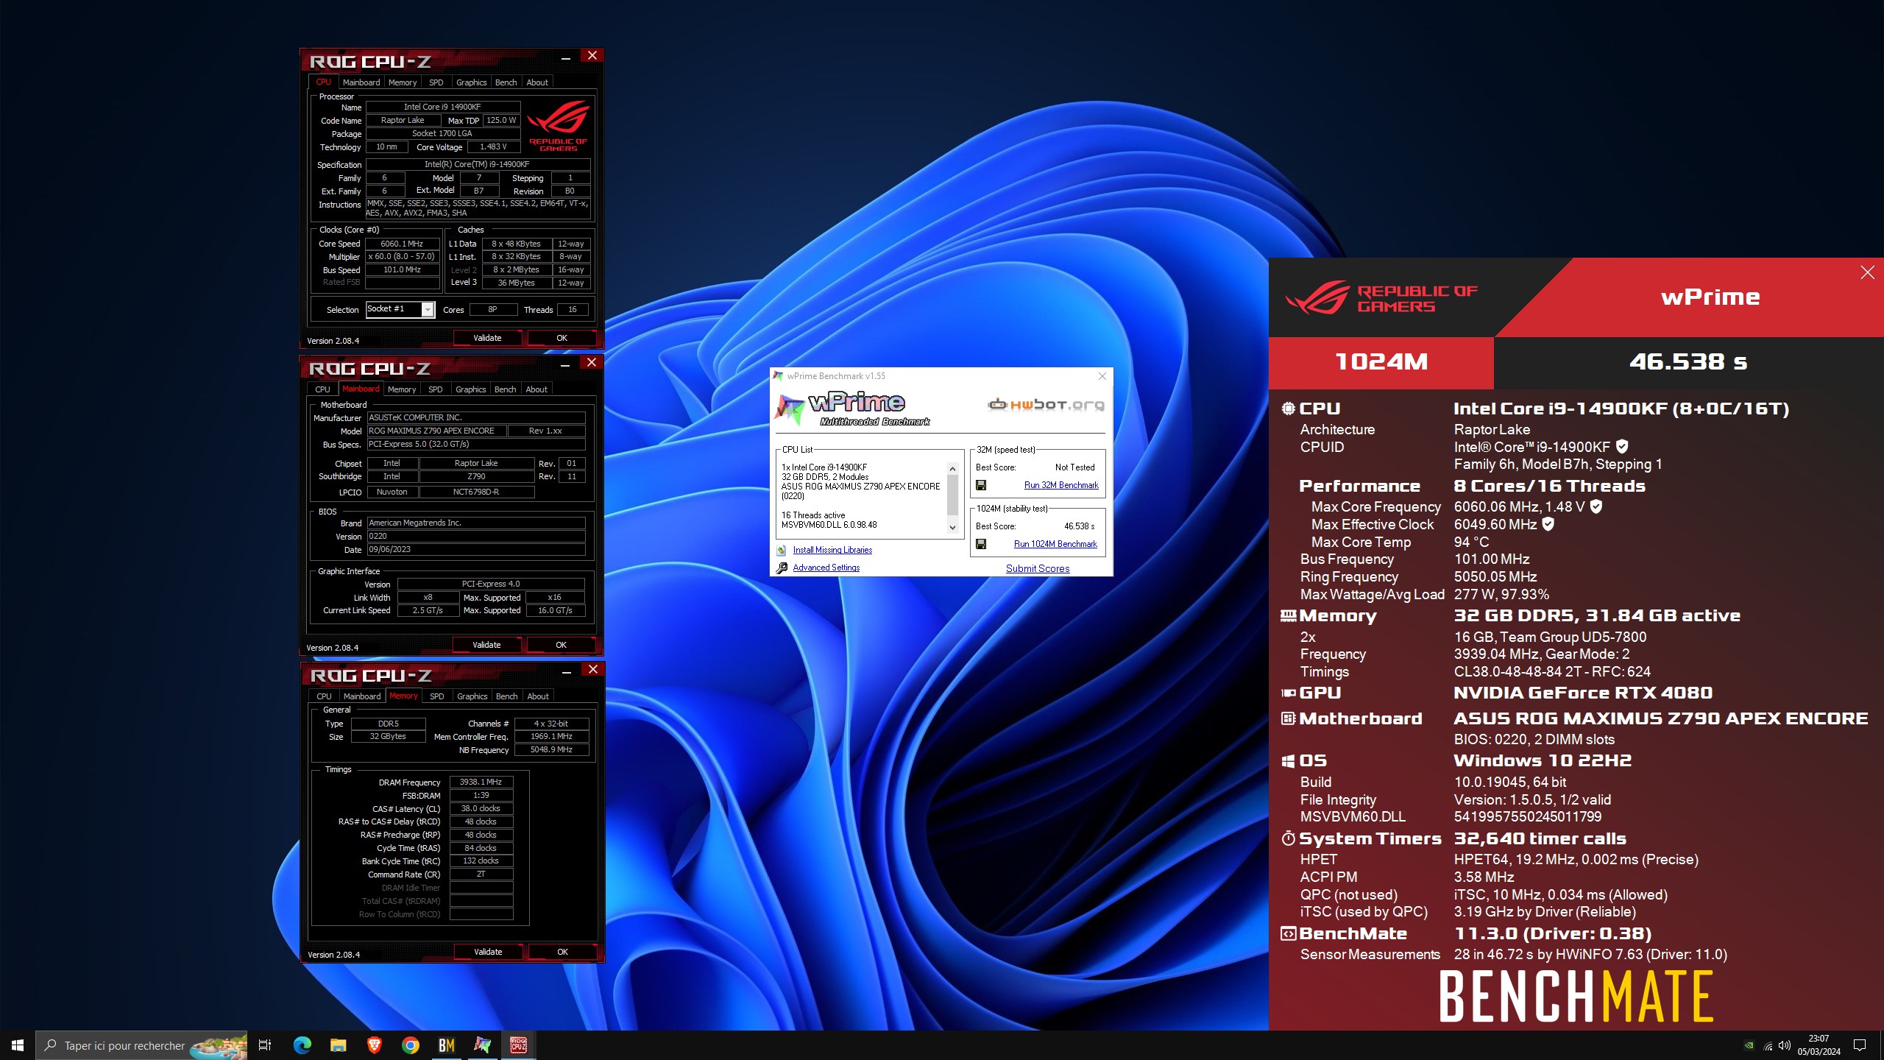Screen dimensions: 1884x1060
Task: Launch Google Chrome from the taskbar
Action: tap(410, 1045)
